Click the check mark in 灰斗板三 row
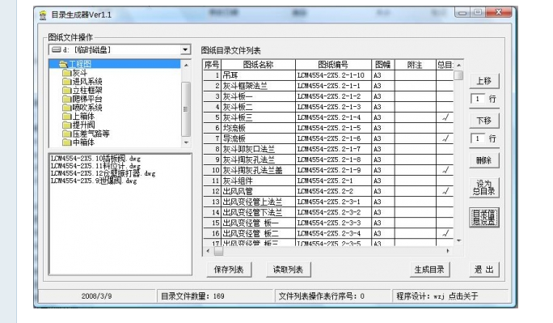 click(x=445, y=117)
